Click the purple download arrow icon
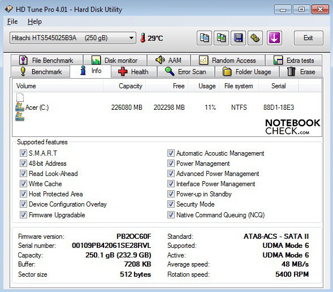 [274, 38]
